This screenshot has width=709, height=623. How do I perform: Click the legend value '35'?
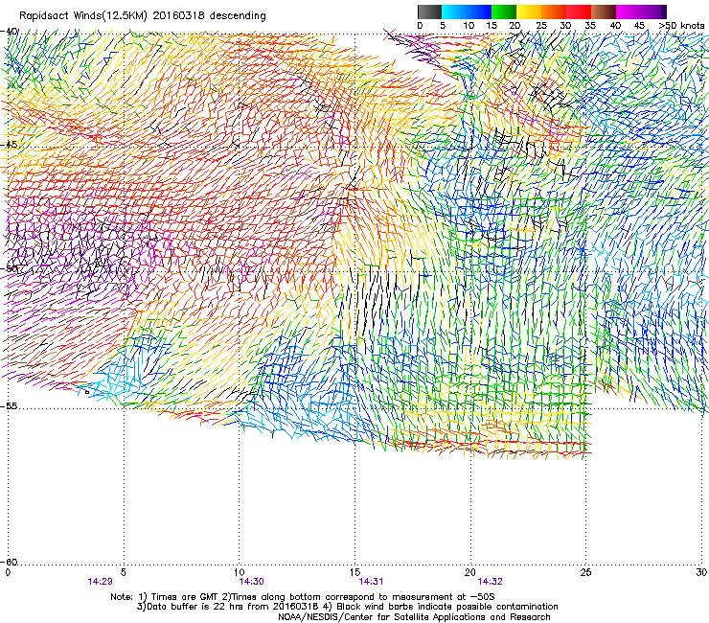(590, 25)
